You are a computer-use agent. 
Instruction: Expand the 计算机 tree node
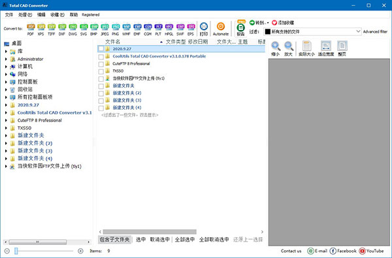(6, 67)
